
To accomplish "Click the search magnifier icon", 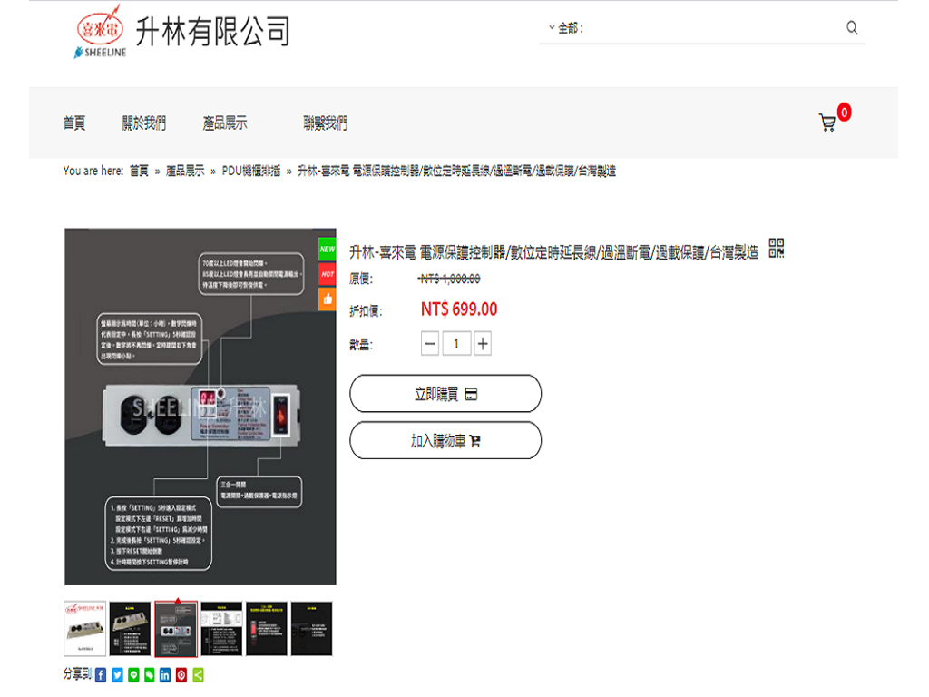I will tap(852, 28).
